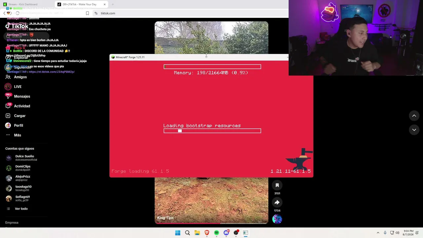423x238 pixels.
Task: Open site settings icon beside tiktok.com
Action: 96,13
